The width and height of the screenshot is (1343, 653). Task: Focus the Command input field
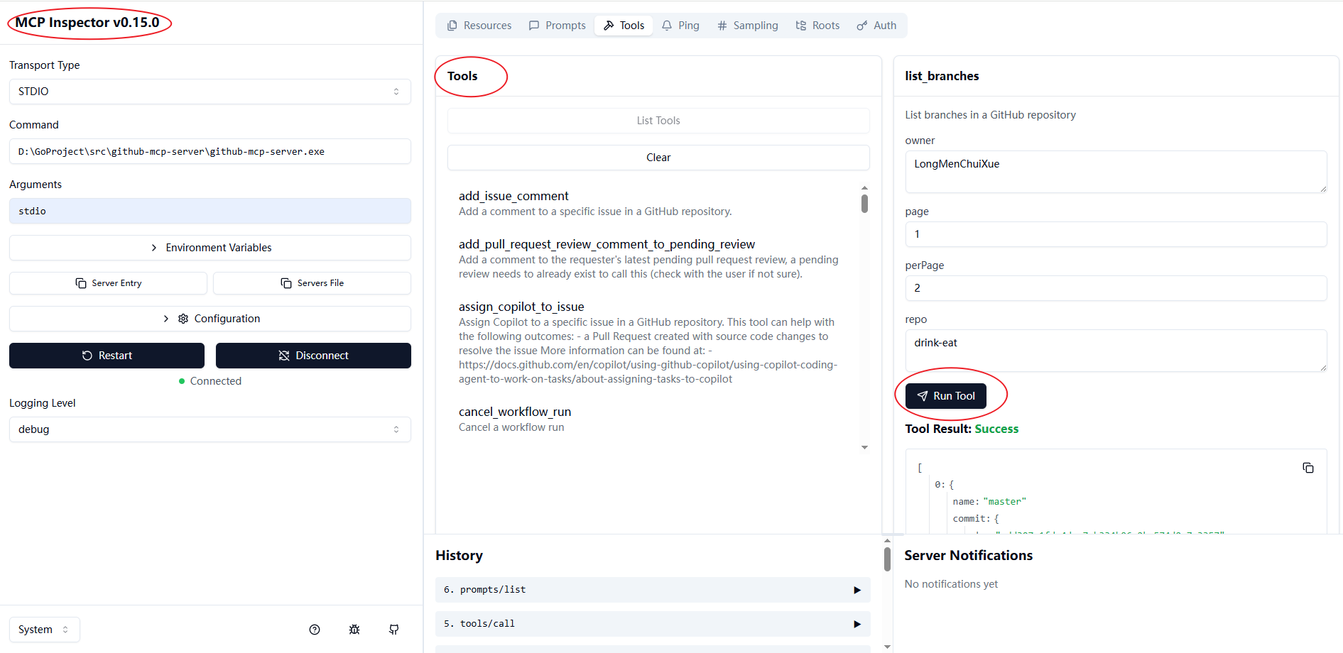210,151
